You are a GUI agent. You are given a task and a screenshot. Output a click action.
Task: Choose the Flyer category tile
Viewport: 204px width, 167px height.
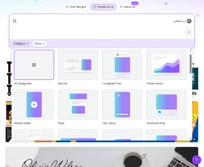(78, 105)
